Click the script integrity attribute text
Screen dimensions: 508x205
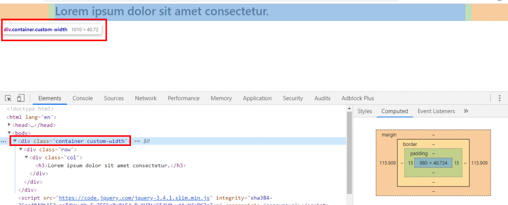tap(244, 198)
